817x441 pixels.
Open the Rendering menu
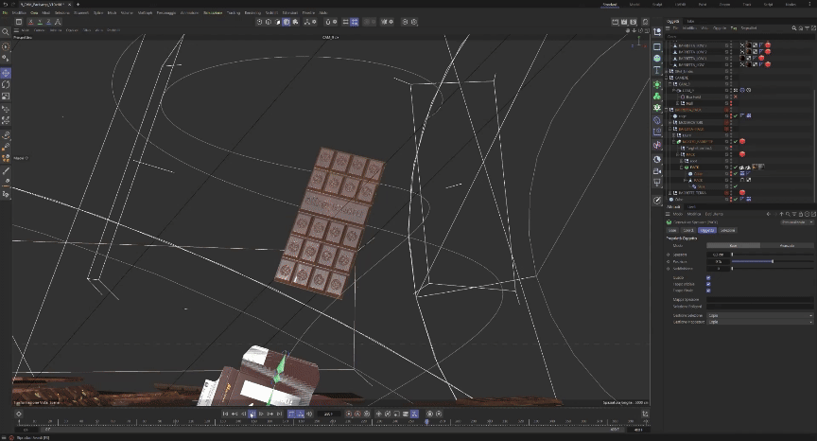(x=252, y=12)
